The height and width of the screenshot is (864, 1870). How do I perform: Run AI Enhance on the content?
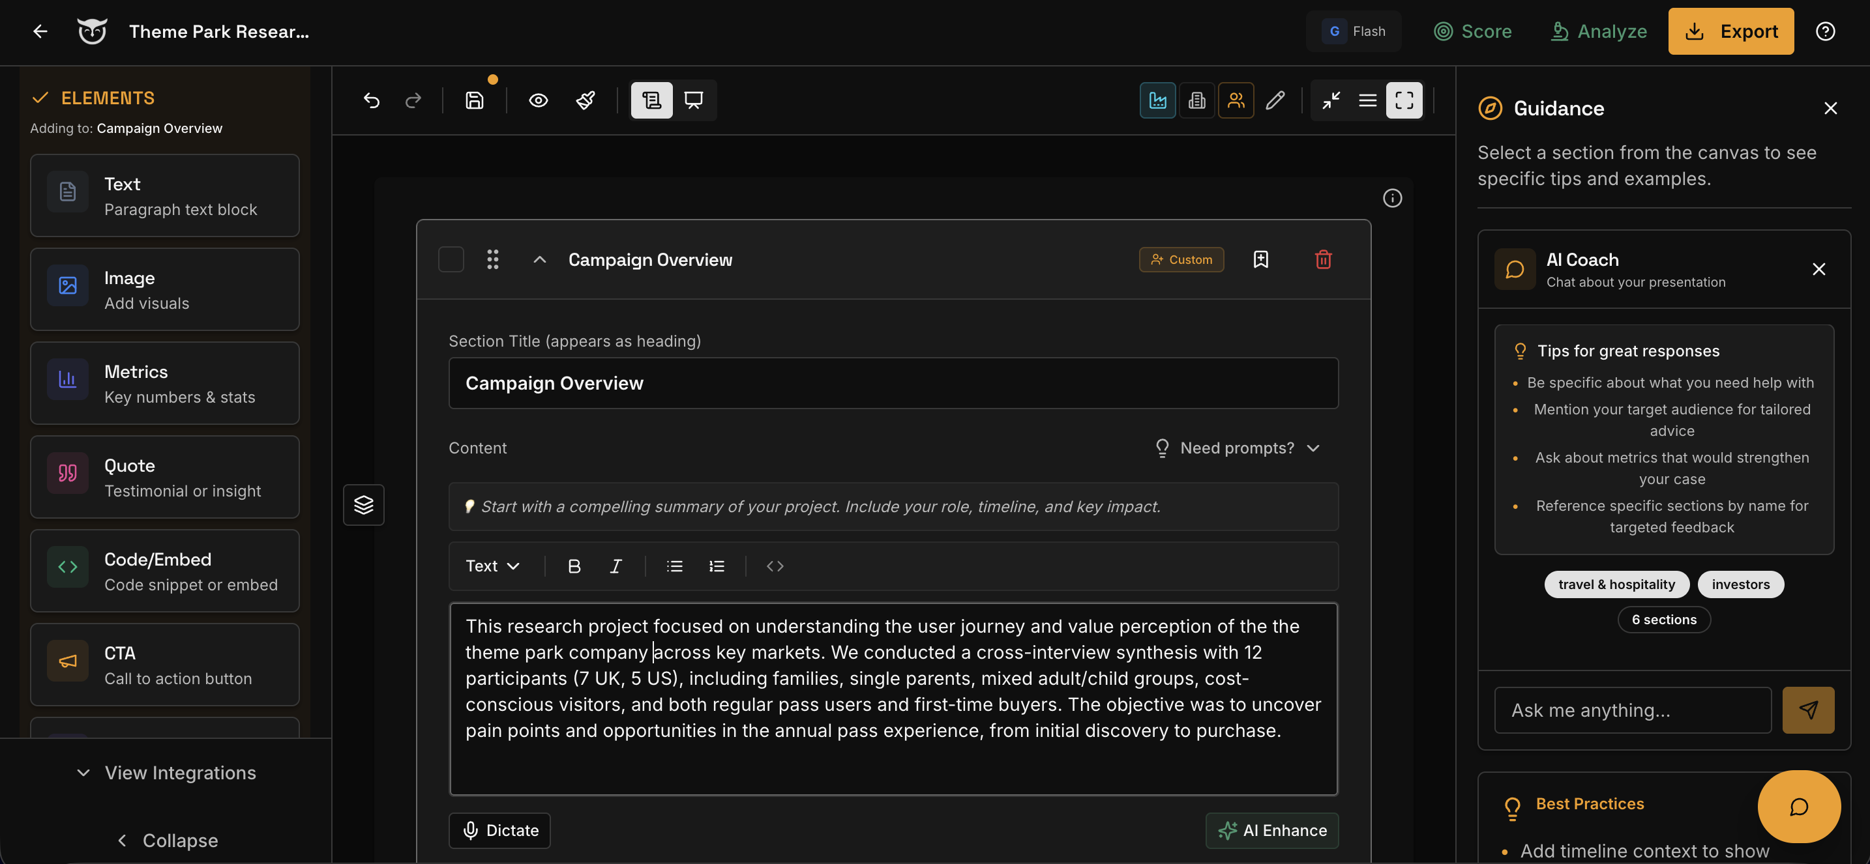click(x=1272, y=830)
